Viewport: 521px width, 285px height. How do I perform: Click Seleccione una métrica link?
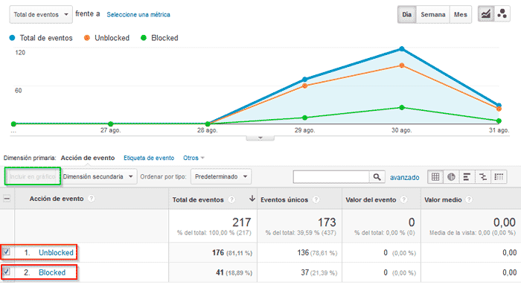tap(138, 15)
